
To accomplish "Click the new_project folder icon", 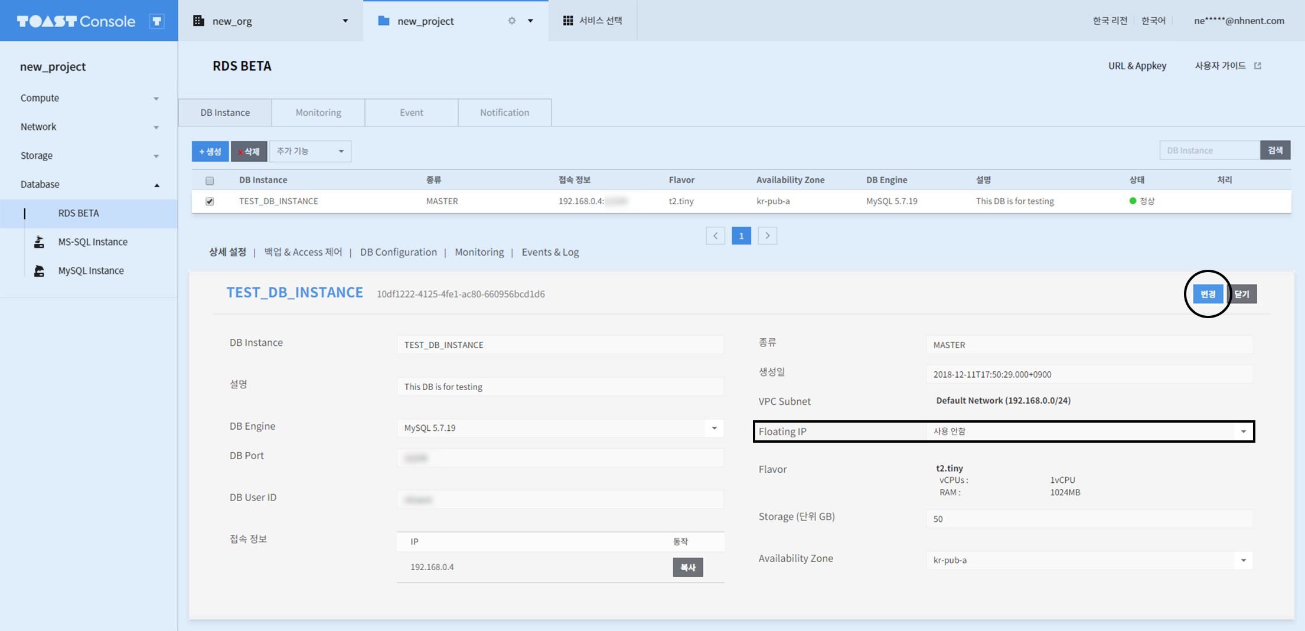I will tap(384, 21).
